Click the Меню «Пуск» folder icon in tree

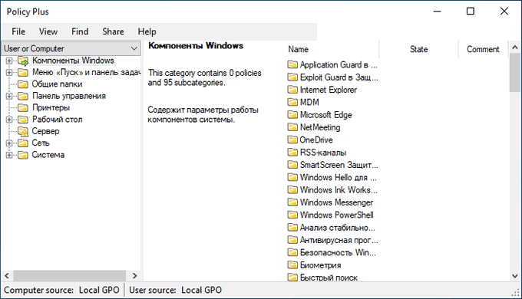tap(23, 72)
